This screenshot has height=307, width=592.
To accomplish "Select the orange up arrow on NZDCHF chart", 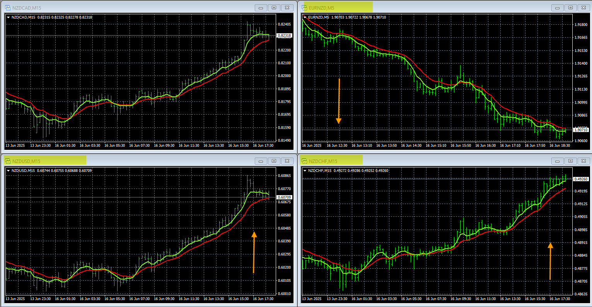I will (x=550, y=261).
